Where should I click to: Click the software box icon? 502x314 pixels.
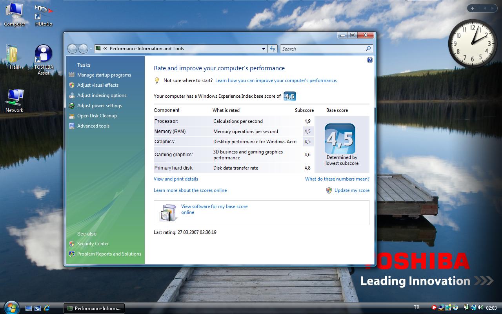(x=169, y=213)
